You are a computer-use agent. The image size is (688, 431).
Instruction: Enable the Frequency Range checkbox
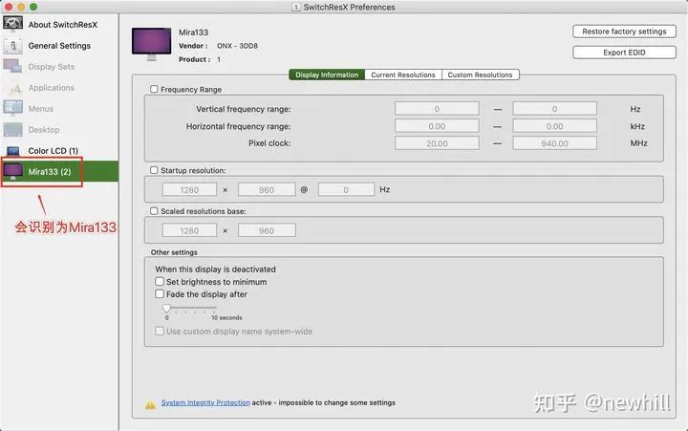155,90
